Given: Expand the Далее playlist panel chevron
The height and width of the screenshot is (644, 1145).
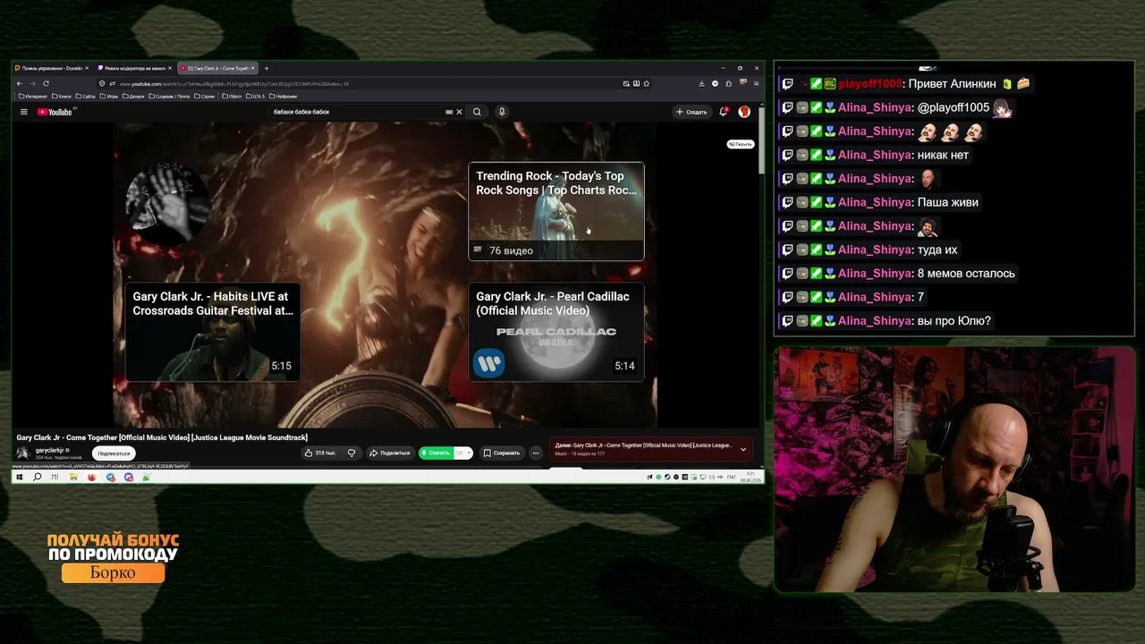Looking at the screenshot, I should (x=742, y=449).
